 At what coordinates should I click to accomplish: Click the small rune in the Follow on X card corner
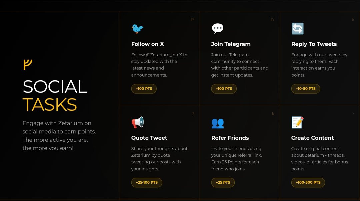[193, 20]
